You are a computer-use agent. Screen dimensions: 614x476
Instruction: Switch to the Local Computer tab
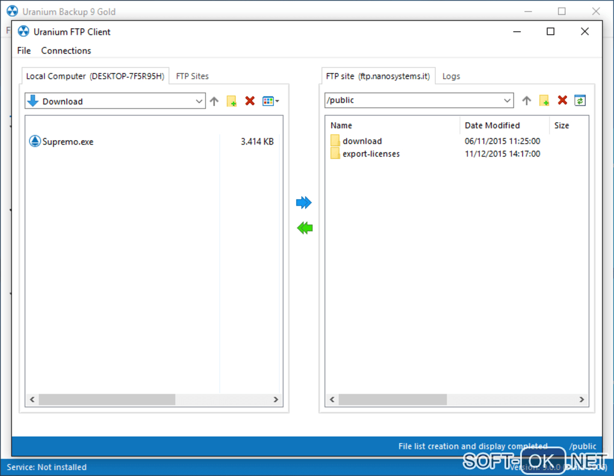pyautogui.click(x=95, y=76)
